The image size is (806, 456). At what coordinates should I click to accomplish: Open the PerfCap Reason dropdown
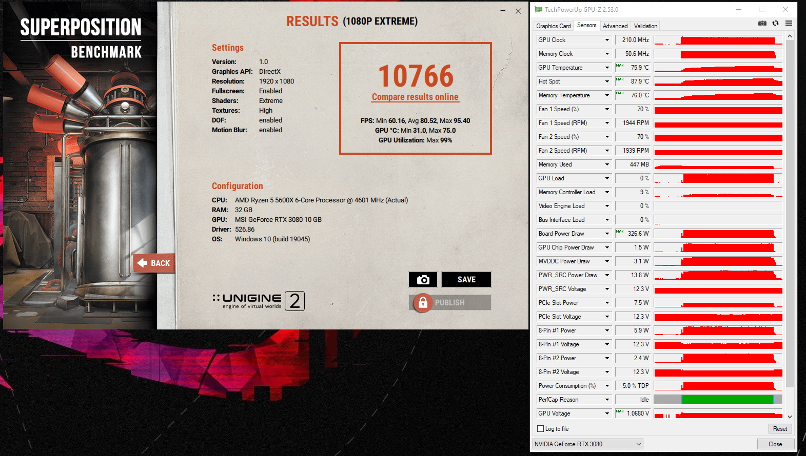click(x=607, y=400)
